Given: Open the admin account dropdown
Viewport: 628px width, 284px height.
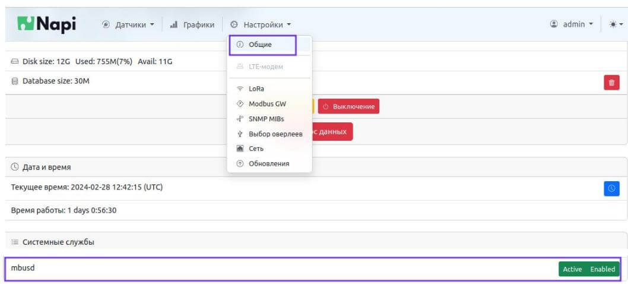Looking at the screenshot, I should tap(573, 24).
